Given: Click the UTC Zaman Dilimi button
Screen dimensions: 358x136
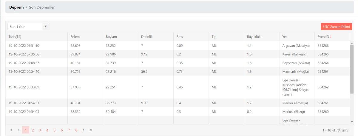Looking at the screenshot, I should 337,27.
